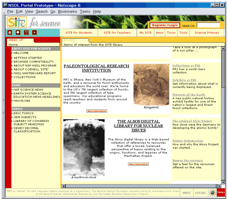228x201 pixels.
Task: Open the Search menu
Action: click(x=41, y=11)
